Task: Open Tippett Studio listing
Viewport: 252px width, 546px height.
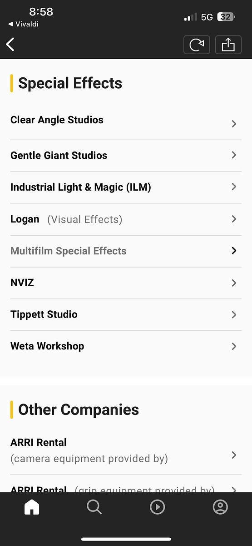Action: tap(126, 315)
